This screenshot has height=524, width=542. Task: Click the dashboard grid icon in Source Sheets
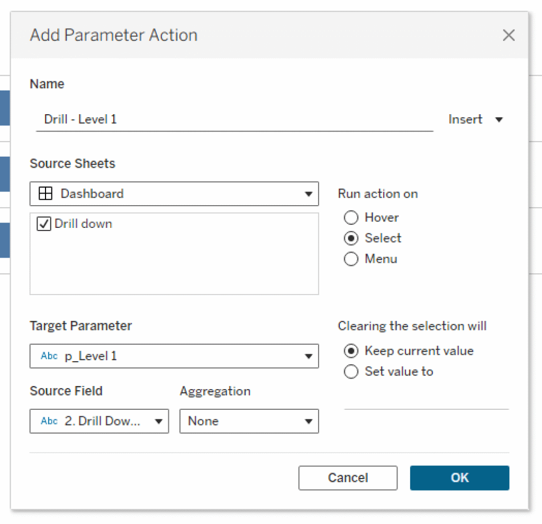tap(46, 194)
